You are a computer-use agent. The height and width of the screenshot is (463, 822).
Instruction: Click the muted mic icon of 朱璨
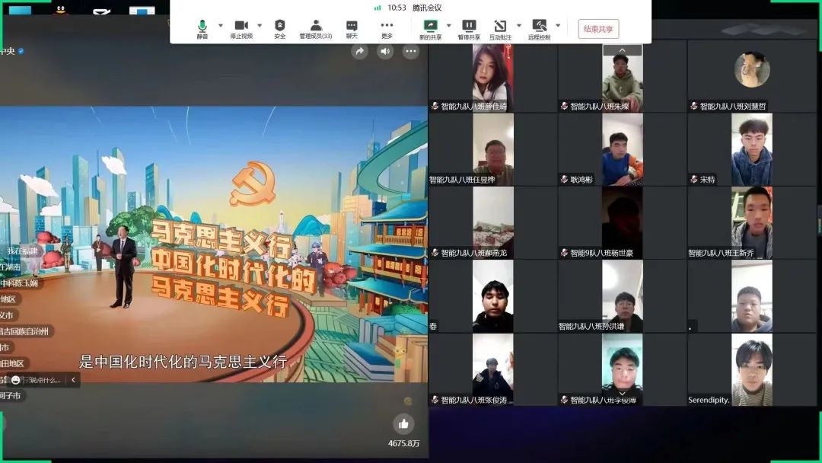click(564, 106)
